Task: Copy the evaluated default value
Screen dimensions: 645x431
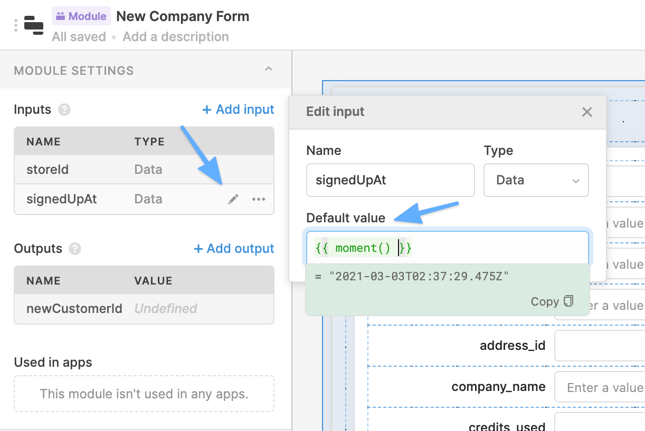Action: tap(552, 301)
